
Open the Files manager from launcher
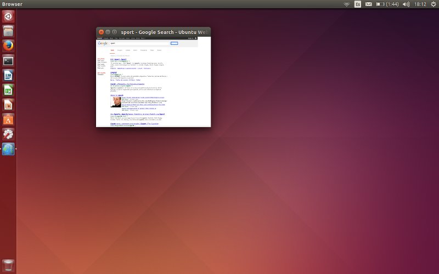pos(8,31)
